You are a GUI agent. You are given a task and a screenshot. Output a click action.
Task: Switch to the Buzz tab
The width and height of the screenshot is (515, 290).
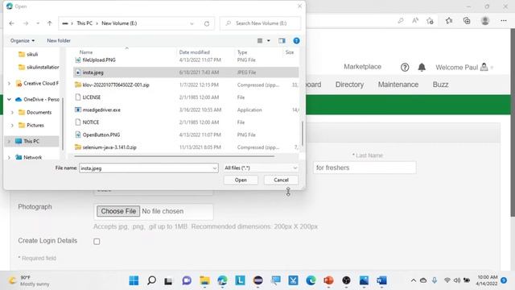tap(440, 85)
